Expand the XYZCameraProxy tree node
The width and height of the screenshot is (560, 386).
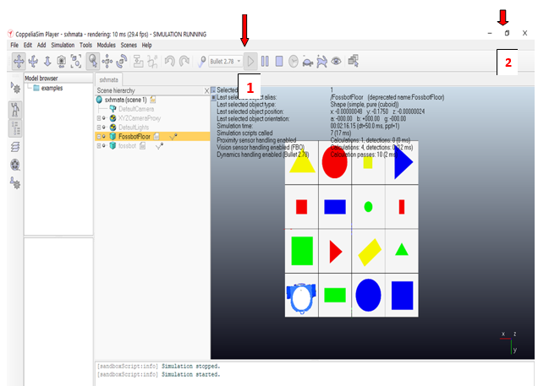point(99,117)
